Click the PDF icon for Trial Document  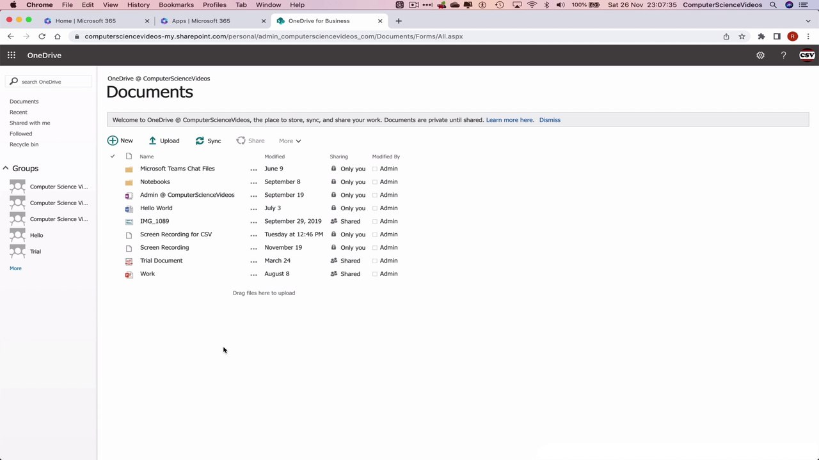pos(129,261)
